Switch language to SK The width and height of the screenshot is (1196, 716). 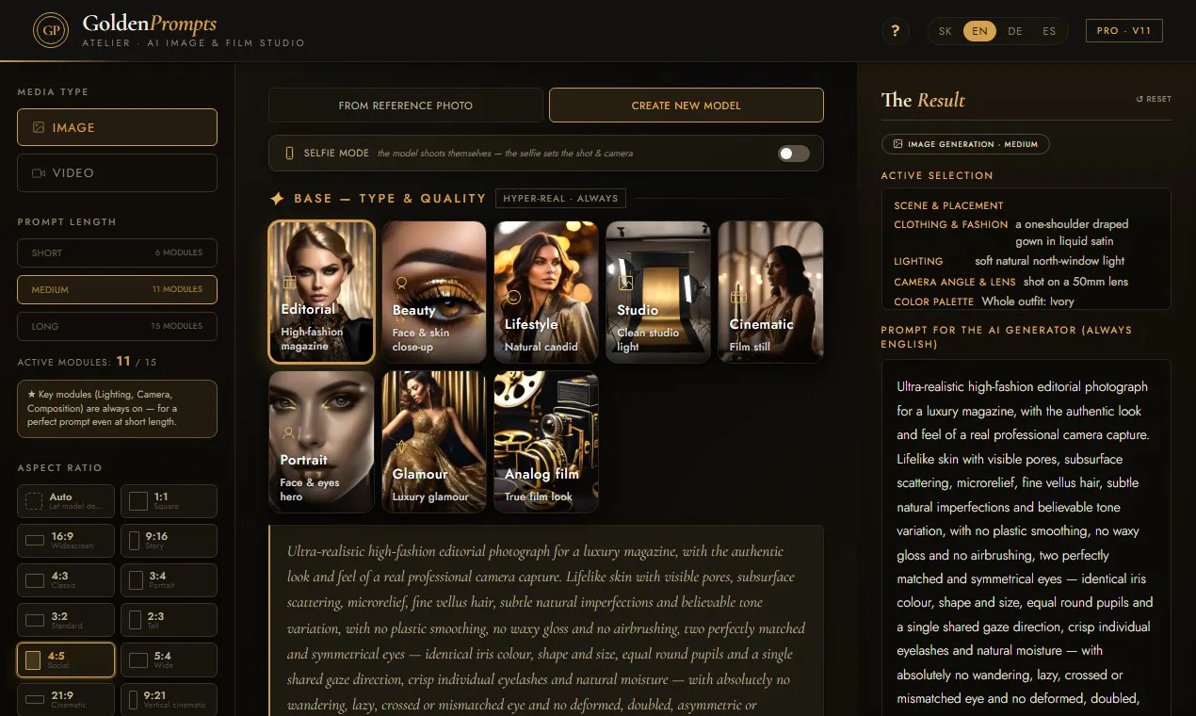[945, 31]
